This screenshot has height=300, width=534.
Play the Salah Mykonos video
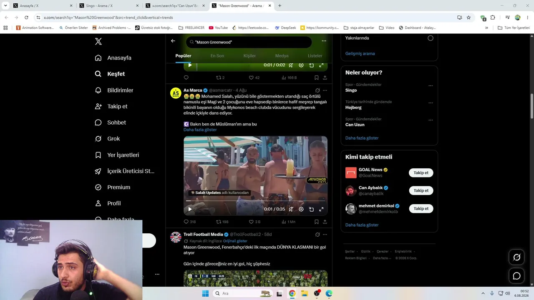point(190,209)
